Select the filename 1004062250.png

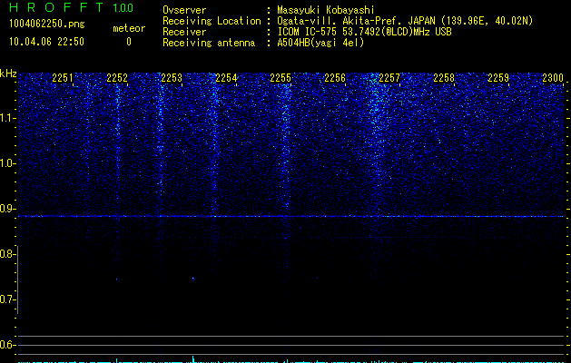pyautogui.click(x=47, y=25)
